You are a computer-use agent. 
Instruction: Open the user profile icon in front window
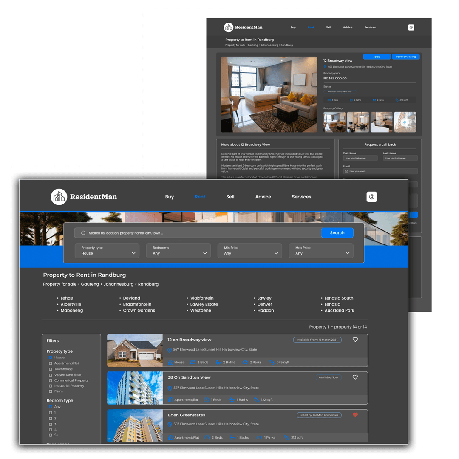point(371,197)
